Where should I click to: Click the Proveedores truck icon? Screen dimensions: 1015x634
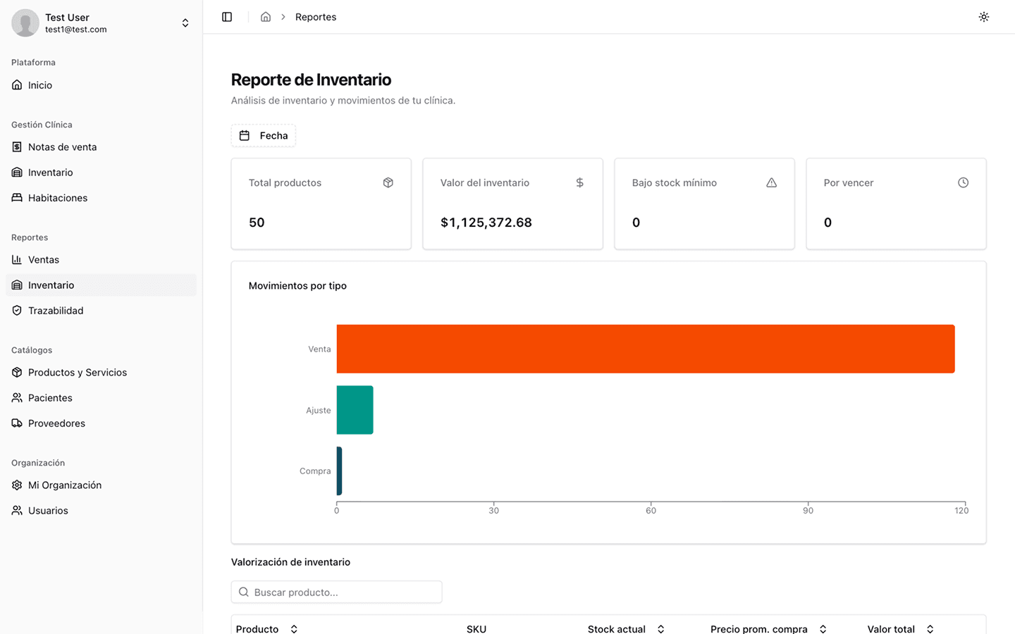(x=17, y=423)
